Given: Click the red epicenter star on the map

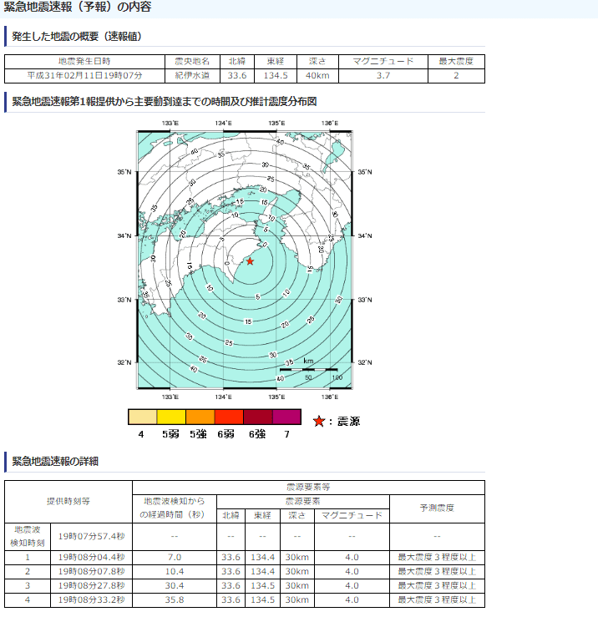Looking at the screenshot, I should tap(250, 261).
